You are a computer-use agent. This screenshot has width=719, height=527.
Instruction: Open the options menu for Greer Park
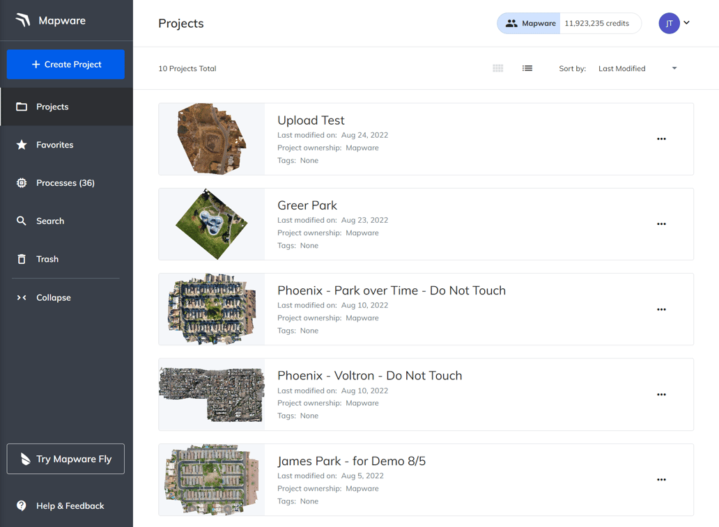(660, 224)
